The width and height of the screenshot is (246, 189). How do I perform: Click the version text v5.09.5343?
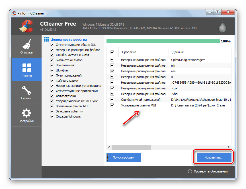48,30
